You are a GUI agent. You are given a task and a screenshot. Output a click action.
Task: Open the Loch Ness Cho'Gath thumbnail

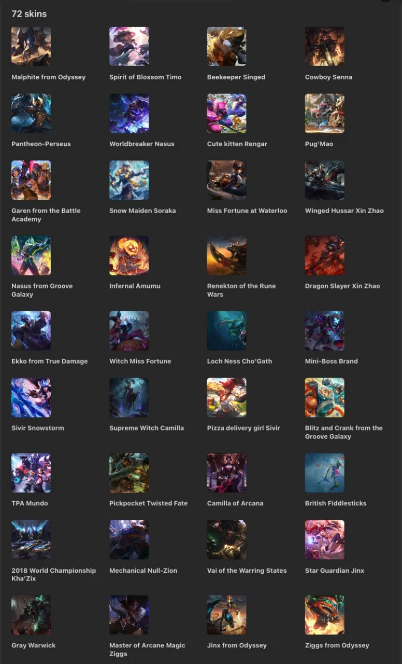[226, 331]
